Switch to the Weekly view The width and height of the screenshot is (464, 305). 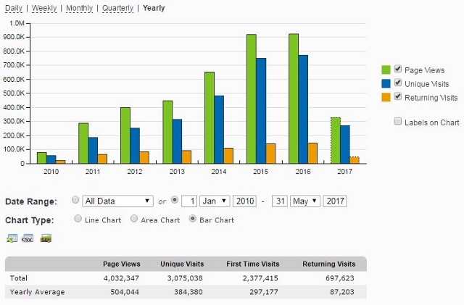(44, 8)
